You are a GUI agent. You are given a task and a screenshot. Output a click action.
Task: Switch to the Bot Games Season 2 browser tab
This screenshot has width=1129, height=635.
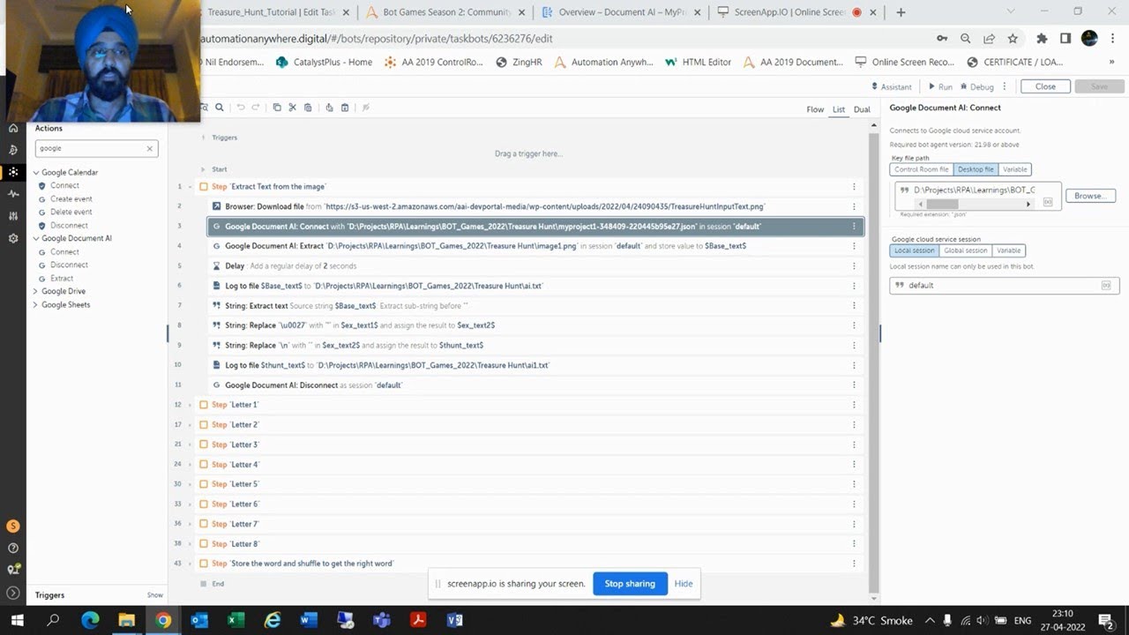(x=445, y=12)
